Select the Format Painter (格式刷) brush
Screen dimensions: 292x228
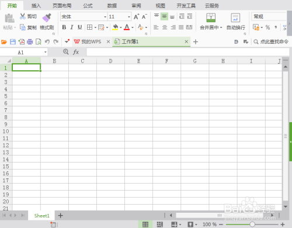(47, 18)
